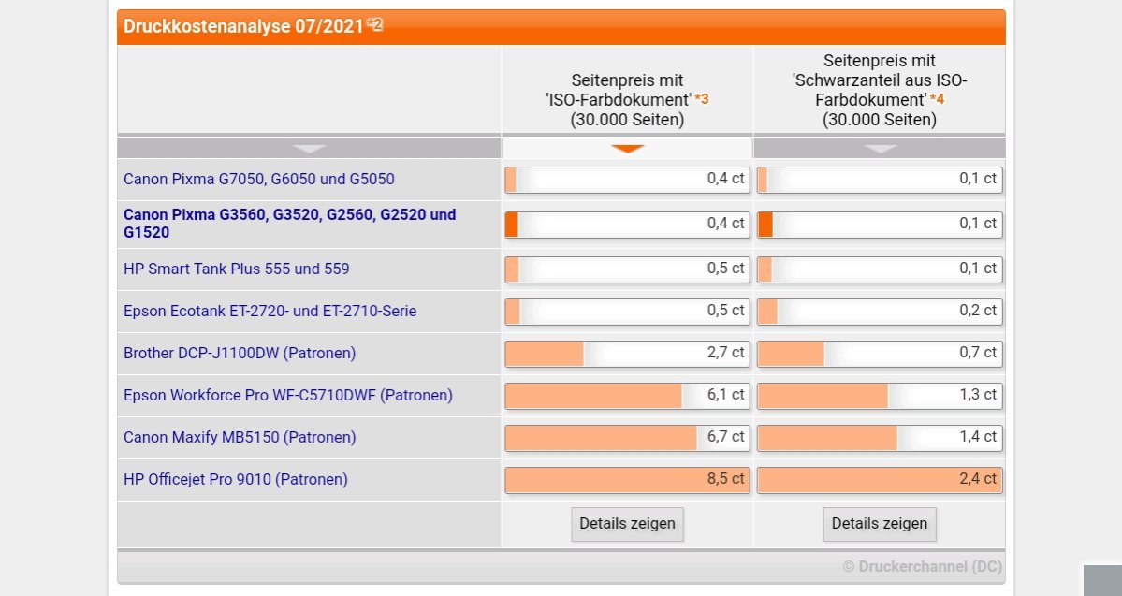This screenshot has height=596, width=1122.
Task: Click 0,5 ct value for HP Smart Tank
Action: (725, 269)
